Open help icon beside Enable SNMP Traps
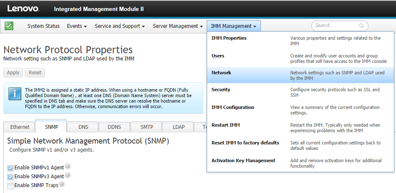396x193 pixels. (62, 185)
